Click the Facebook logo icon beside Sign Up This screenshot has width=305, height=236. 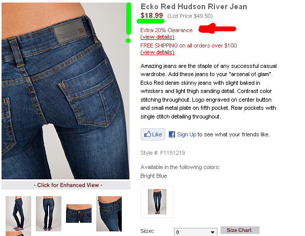[x=172, y=134]
